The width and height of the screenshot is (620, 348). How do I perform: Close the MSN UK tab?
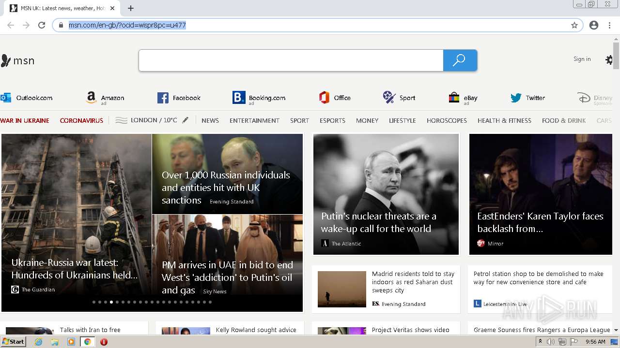[112, 8]
